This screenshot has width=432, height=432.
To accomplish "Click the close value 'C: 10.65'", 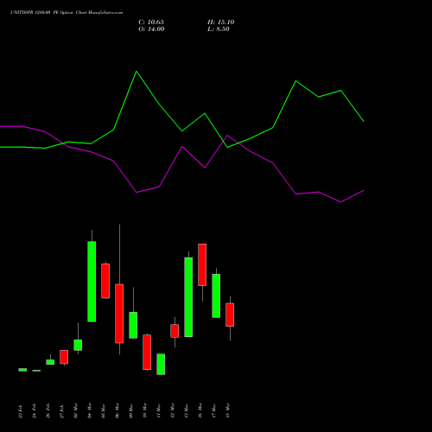I will tap(151, 22).
